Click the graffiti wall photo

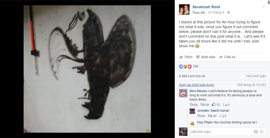click(87, 69)
